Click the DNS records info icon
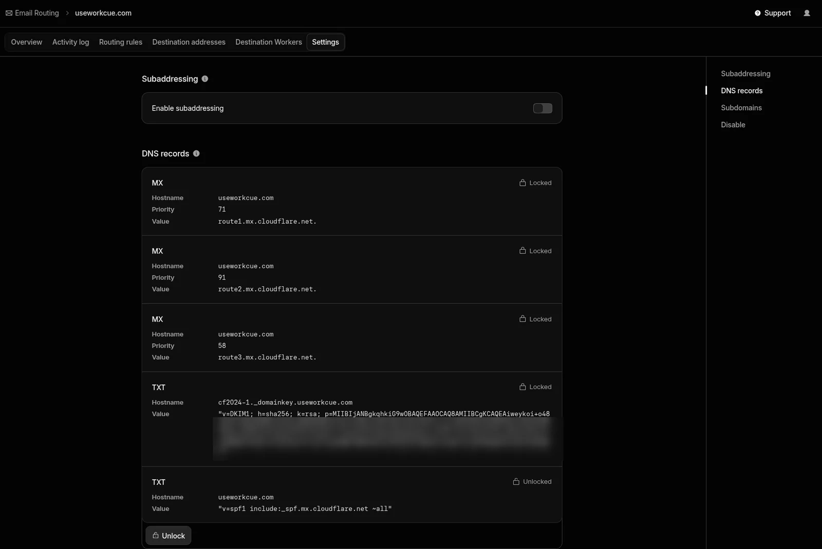Viewport: 822px width, 549px height. (196, 153)
